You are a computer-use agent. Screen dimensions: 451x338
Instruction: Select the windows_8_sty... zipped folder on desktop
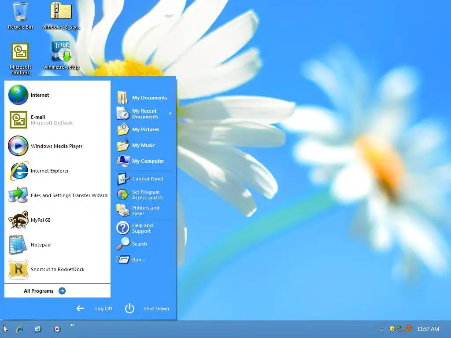coord(61,16)
